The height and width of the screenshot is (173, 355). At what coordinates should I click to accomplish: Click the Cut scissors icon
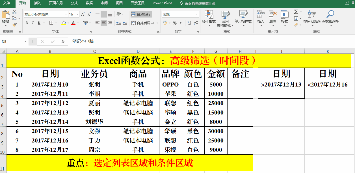(x=14, y=12)
